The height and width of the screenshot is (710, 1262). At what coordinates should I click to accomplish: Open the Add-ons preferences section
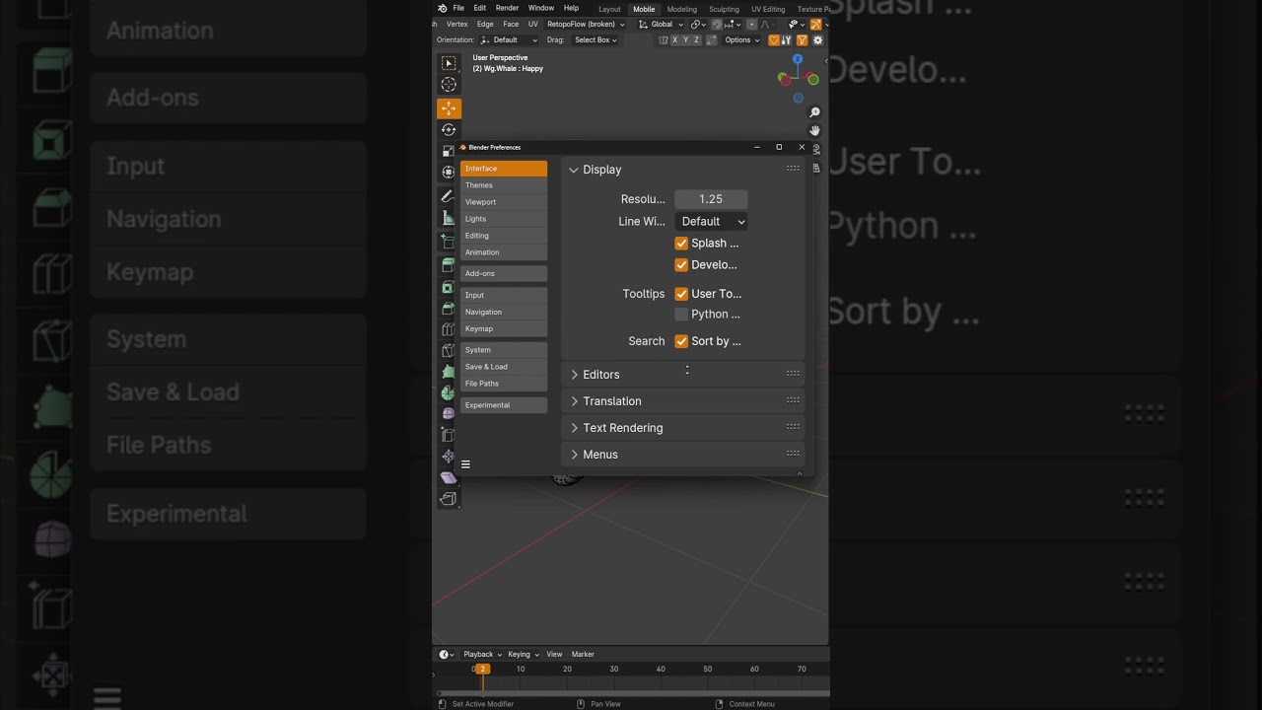504,273
